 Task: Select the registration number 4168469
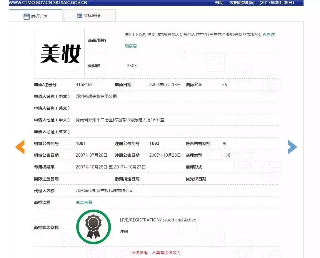[x=84, y=85]
